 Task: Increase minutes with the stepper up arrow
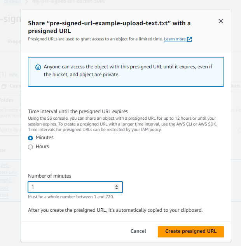[x=117, y=185]
